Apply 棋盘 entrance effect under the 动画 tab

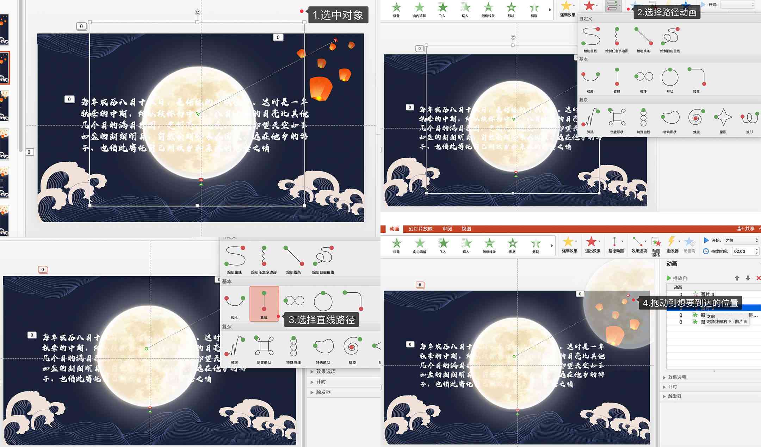pyautogui.click(x=397, y=246)
